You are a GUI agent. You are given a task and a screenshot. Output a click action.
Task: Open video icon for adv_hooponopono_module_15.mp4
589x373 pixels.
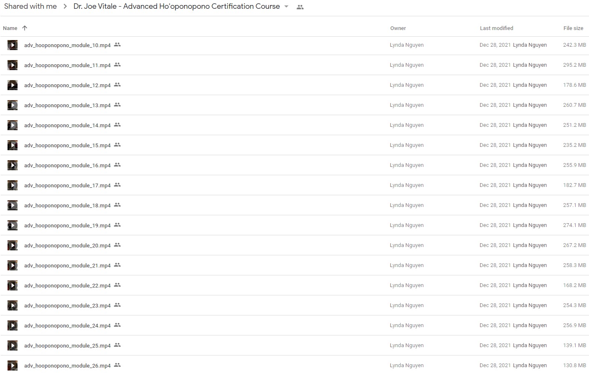(13, 145)
